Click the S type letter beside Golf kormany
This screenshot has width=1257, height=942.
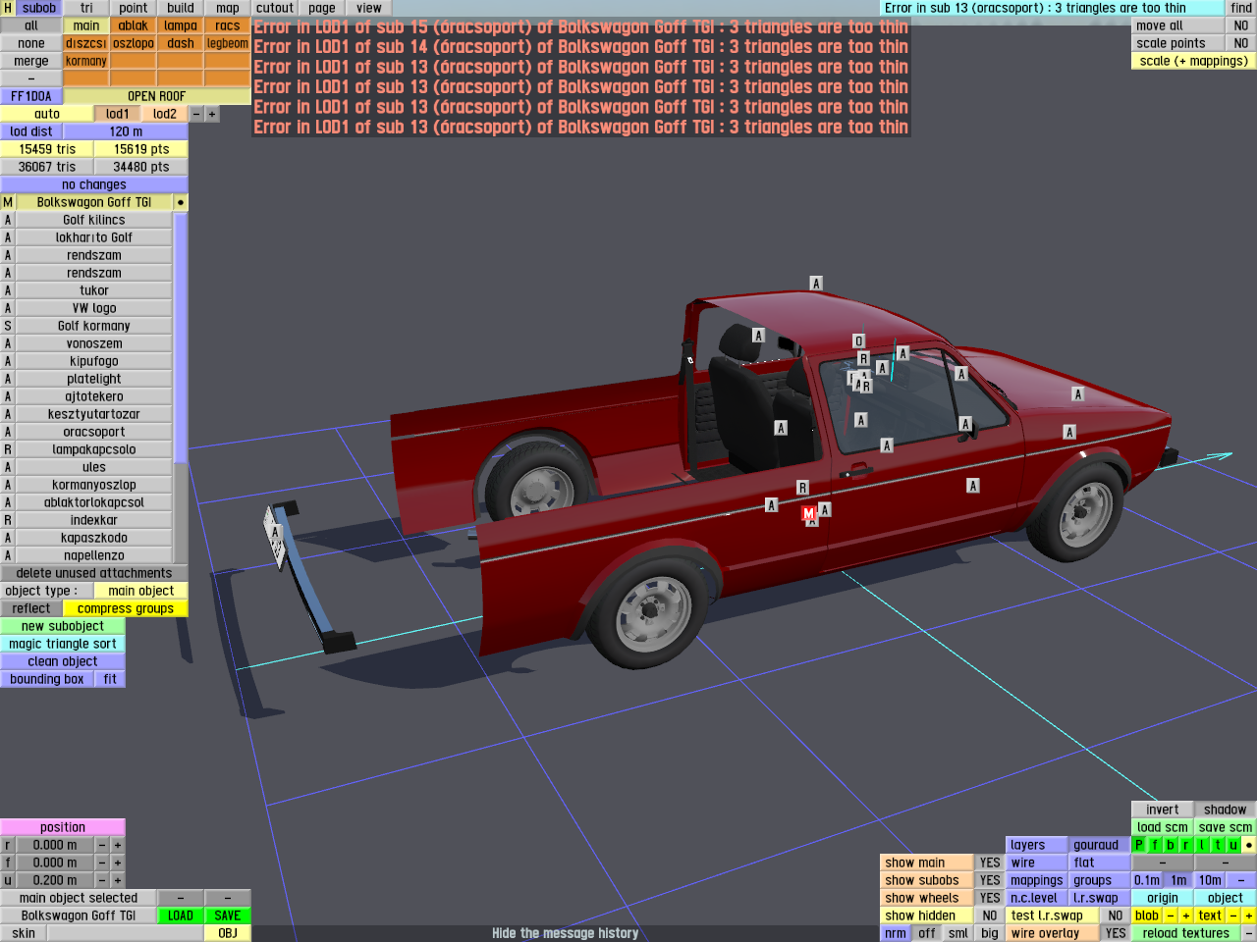tap(8, 326)
